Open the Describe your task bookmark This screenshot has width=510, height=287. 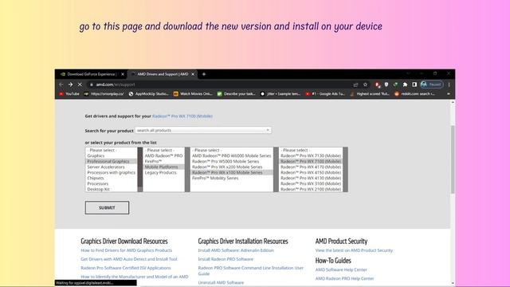237,94
